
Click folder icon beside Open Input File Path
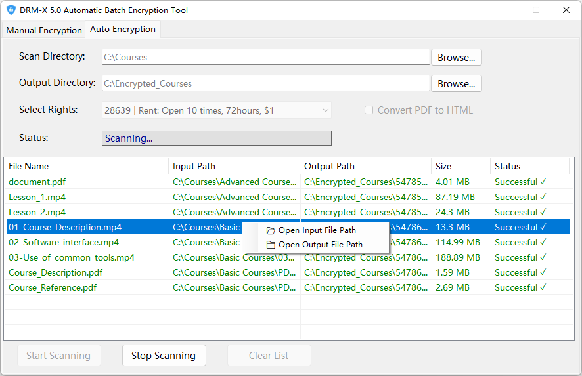pyautogui.click(x=271, y=230)
